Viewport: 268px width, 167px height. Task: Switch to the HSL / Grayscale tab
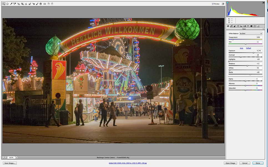[238, 26]
